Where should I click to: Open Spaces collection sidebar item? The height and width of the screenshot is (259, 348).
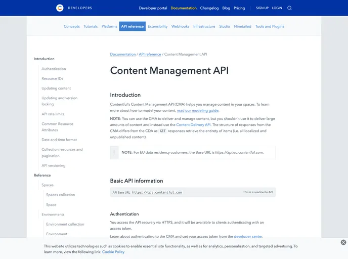click(x=61, y=195)
